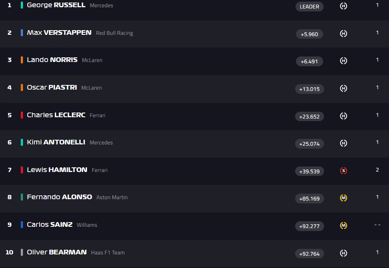The image size is (389, 268).
Task: Click Hamilton's red soft tyre icon
Action: coord(344,171)
